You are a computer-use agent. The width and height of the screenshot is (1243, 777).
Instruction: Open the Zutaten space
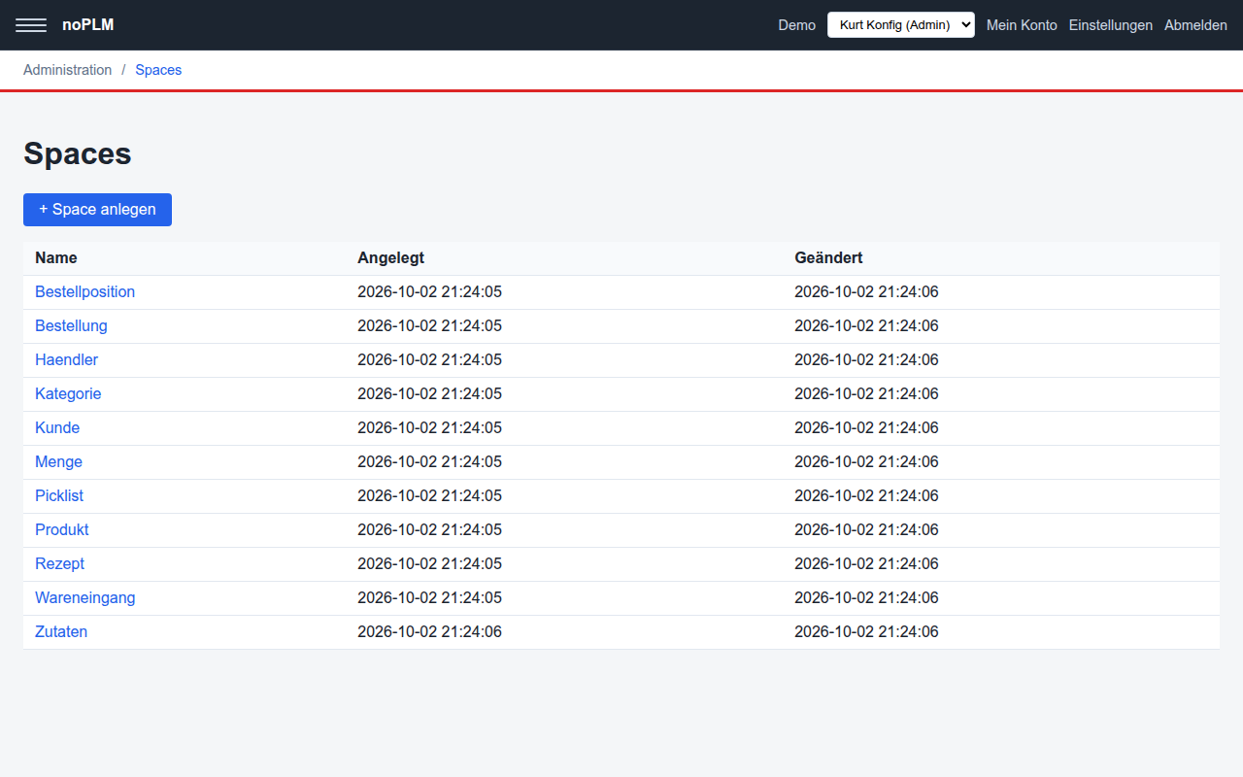pyautogui.click(x=61, y=632)
